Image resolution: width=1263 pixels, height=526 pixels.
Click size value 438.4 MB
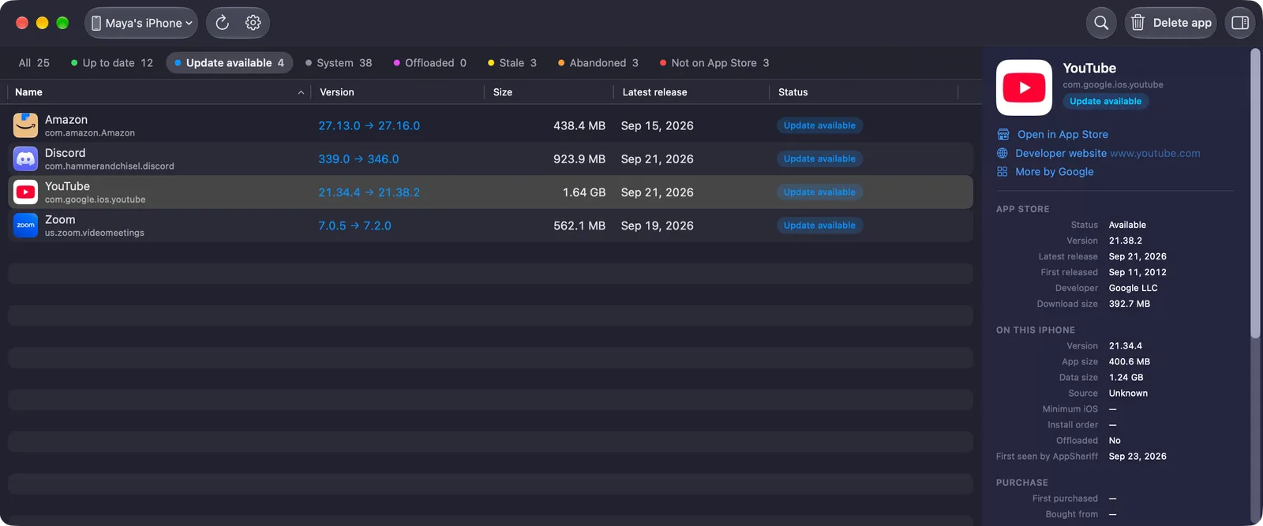tap(579, 125)
